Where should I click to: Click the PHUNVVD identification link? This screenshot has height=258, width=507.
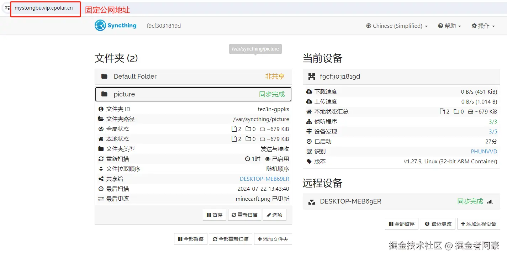pyautogui.click(x=484, y=151)
